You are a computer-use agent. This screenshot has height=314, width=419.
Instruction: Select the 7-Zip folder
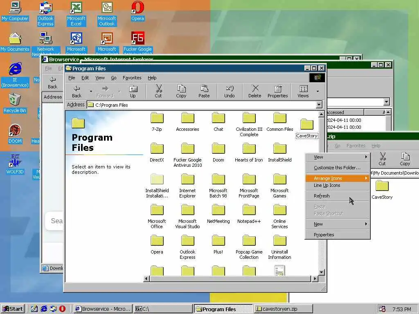coord(157,122)
